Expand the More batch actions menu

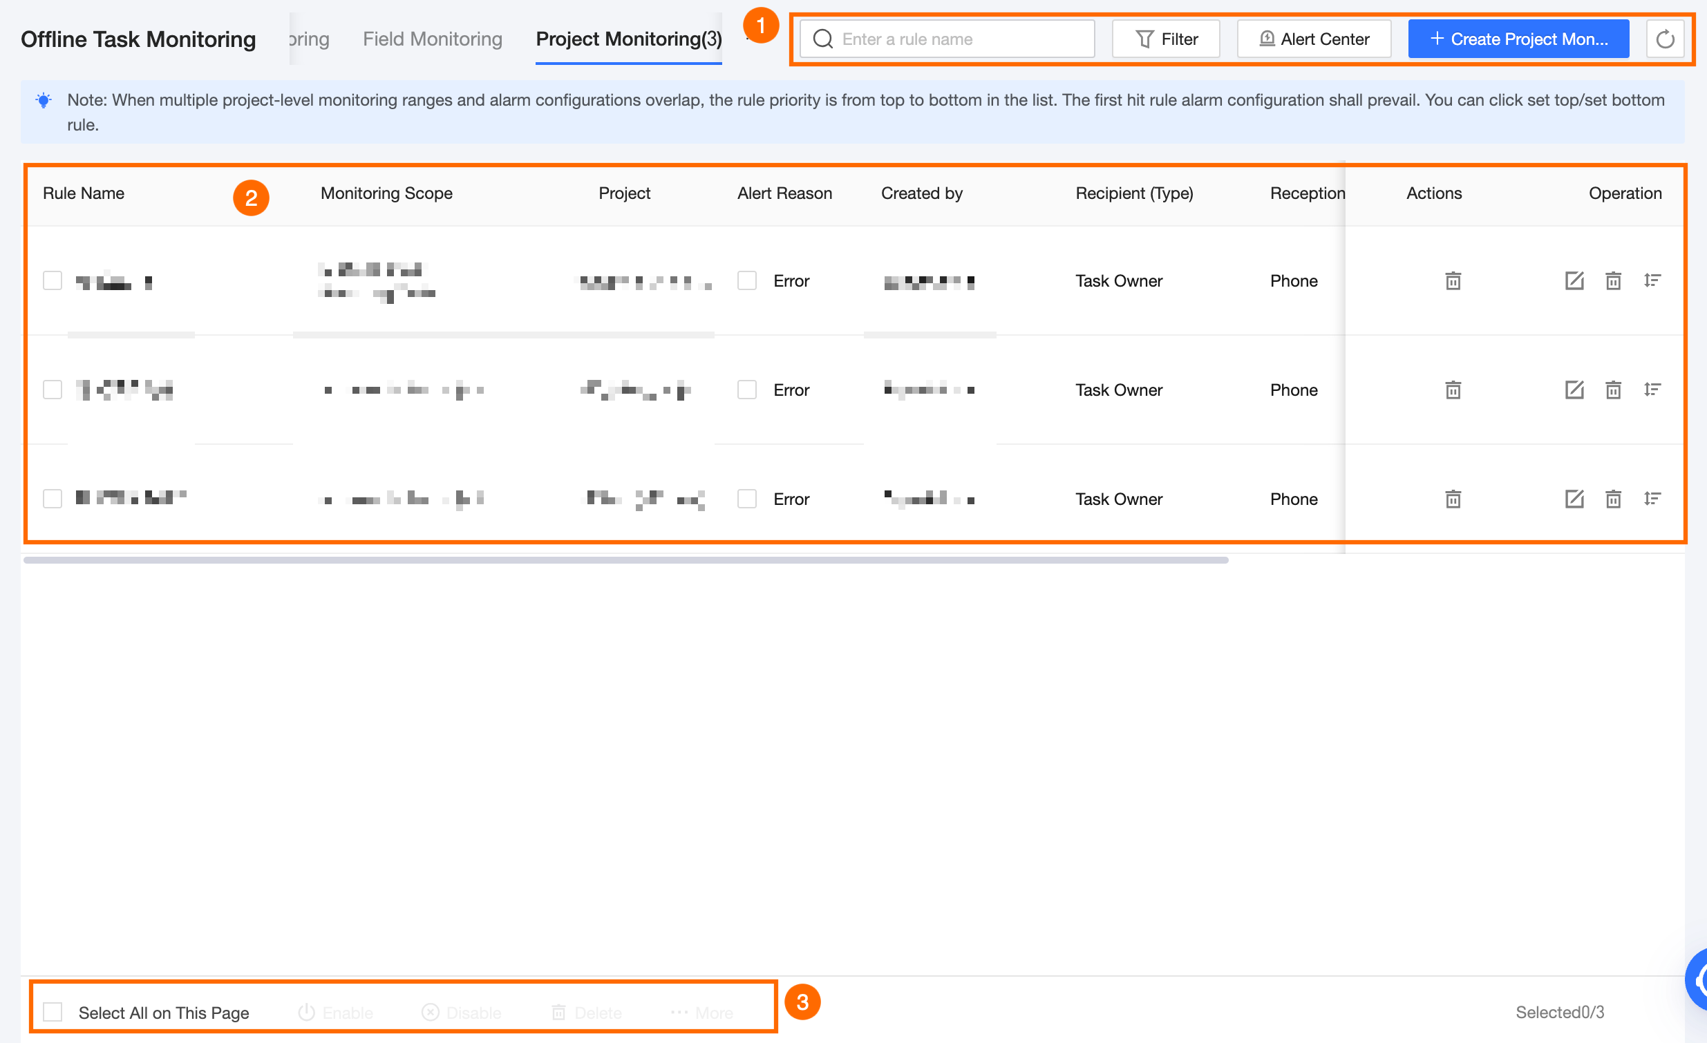[x=701, y=1013]
